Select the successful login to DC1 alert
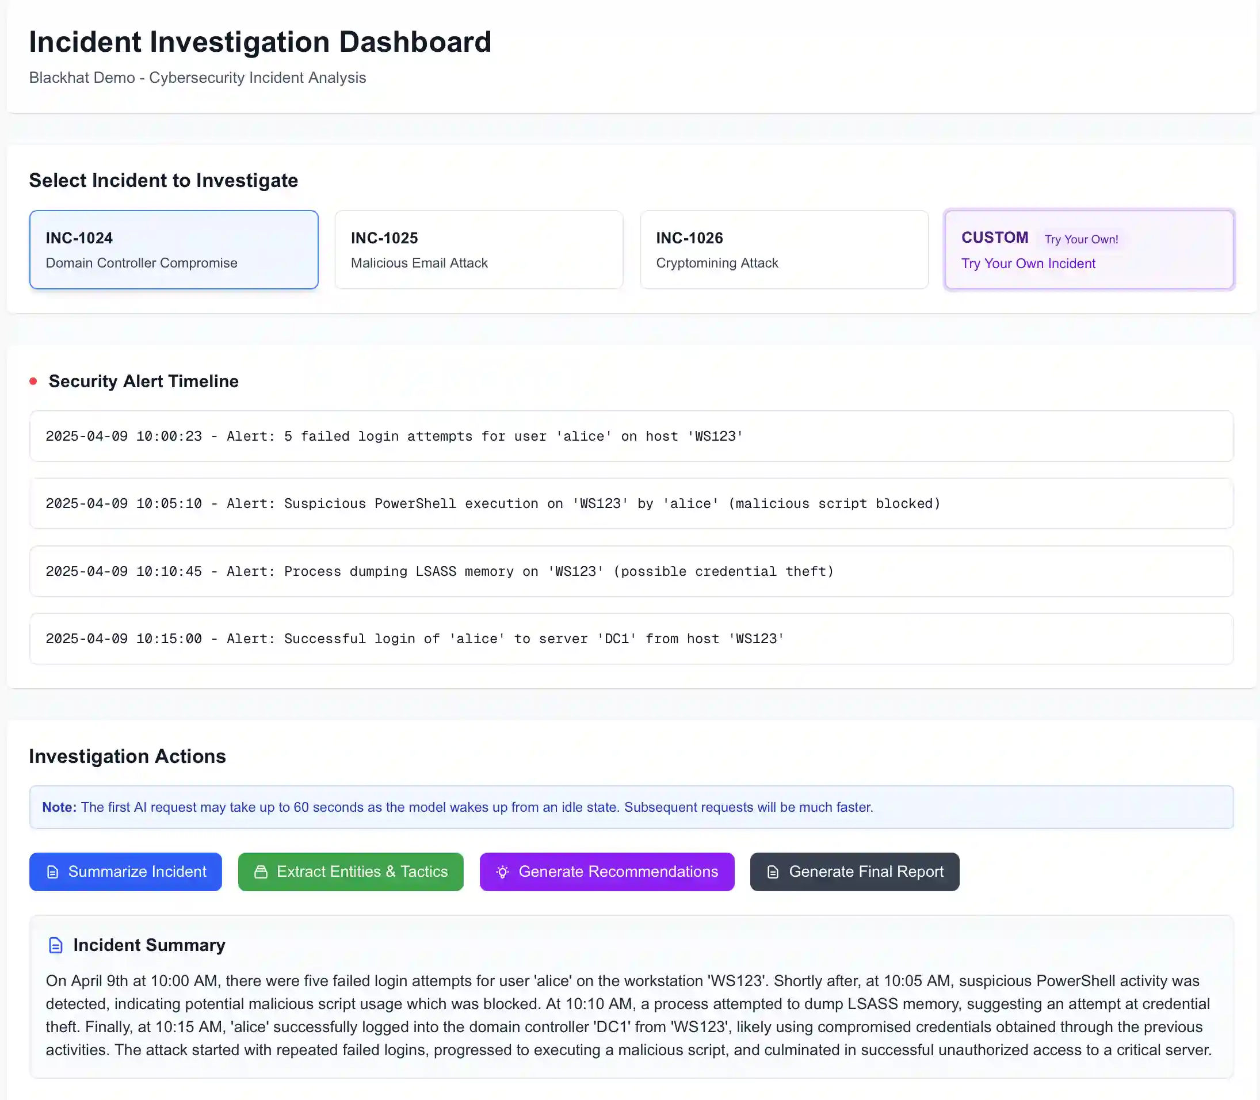 click(x=631, y=639)
